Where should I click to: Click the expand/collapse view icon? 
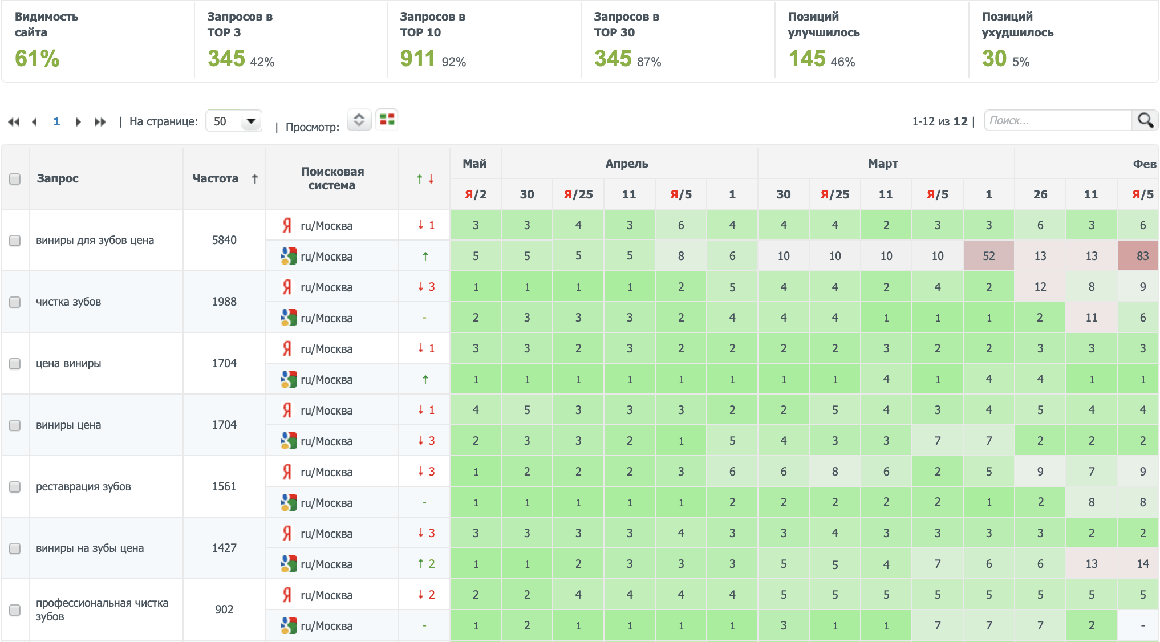[359, 120]
